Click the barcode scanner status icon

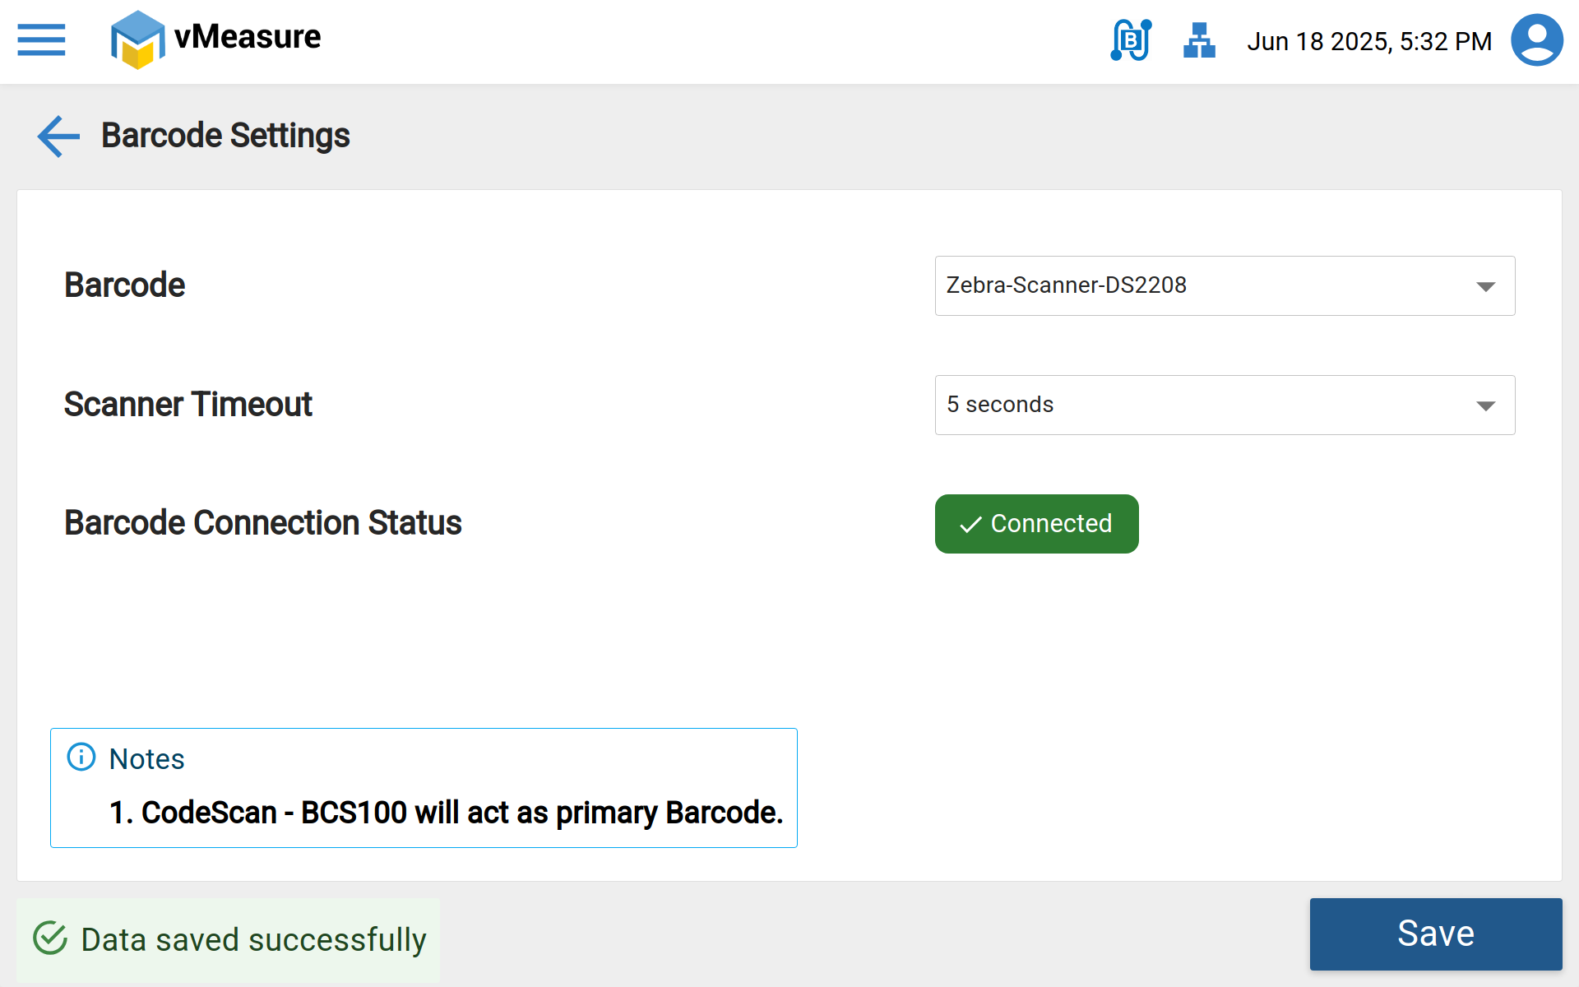1131,40
